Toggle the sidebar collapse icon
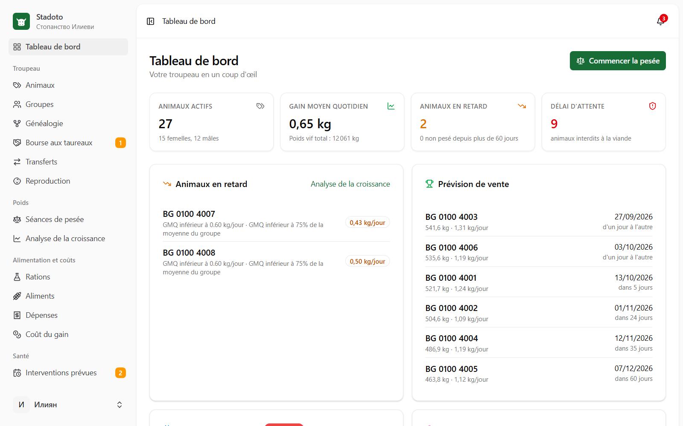683x426 pixels. 150,21
